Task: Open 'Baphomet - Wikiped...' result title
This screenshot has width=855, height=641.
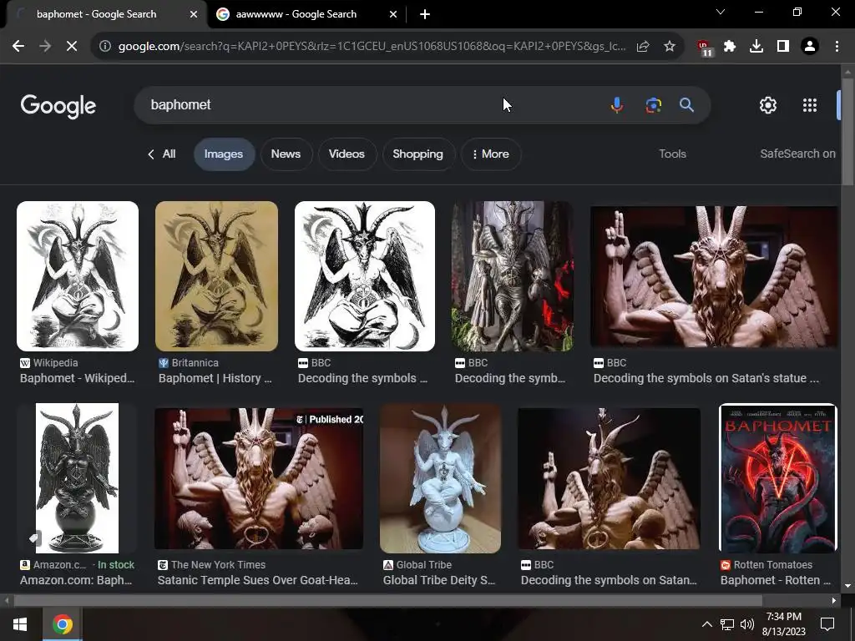Action: tap(77, 378)
